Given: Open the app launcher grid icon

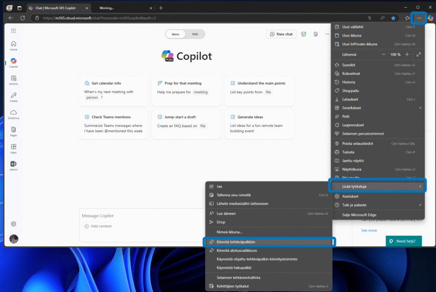Looking at the screenshot, I should [x=13, y=31].
